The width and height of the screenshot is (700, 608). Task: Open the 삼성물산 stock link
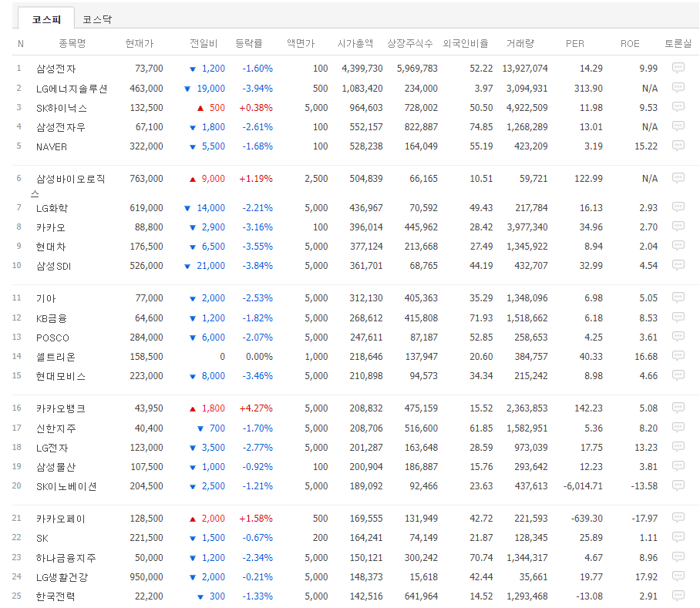tap(56, 468)
